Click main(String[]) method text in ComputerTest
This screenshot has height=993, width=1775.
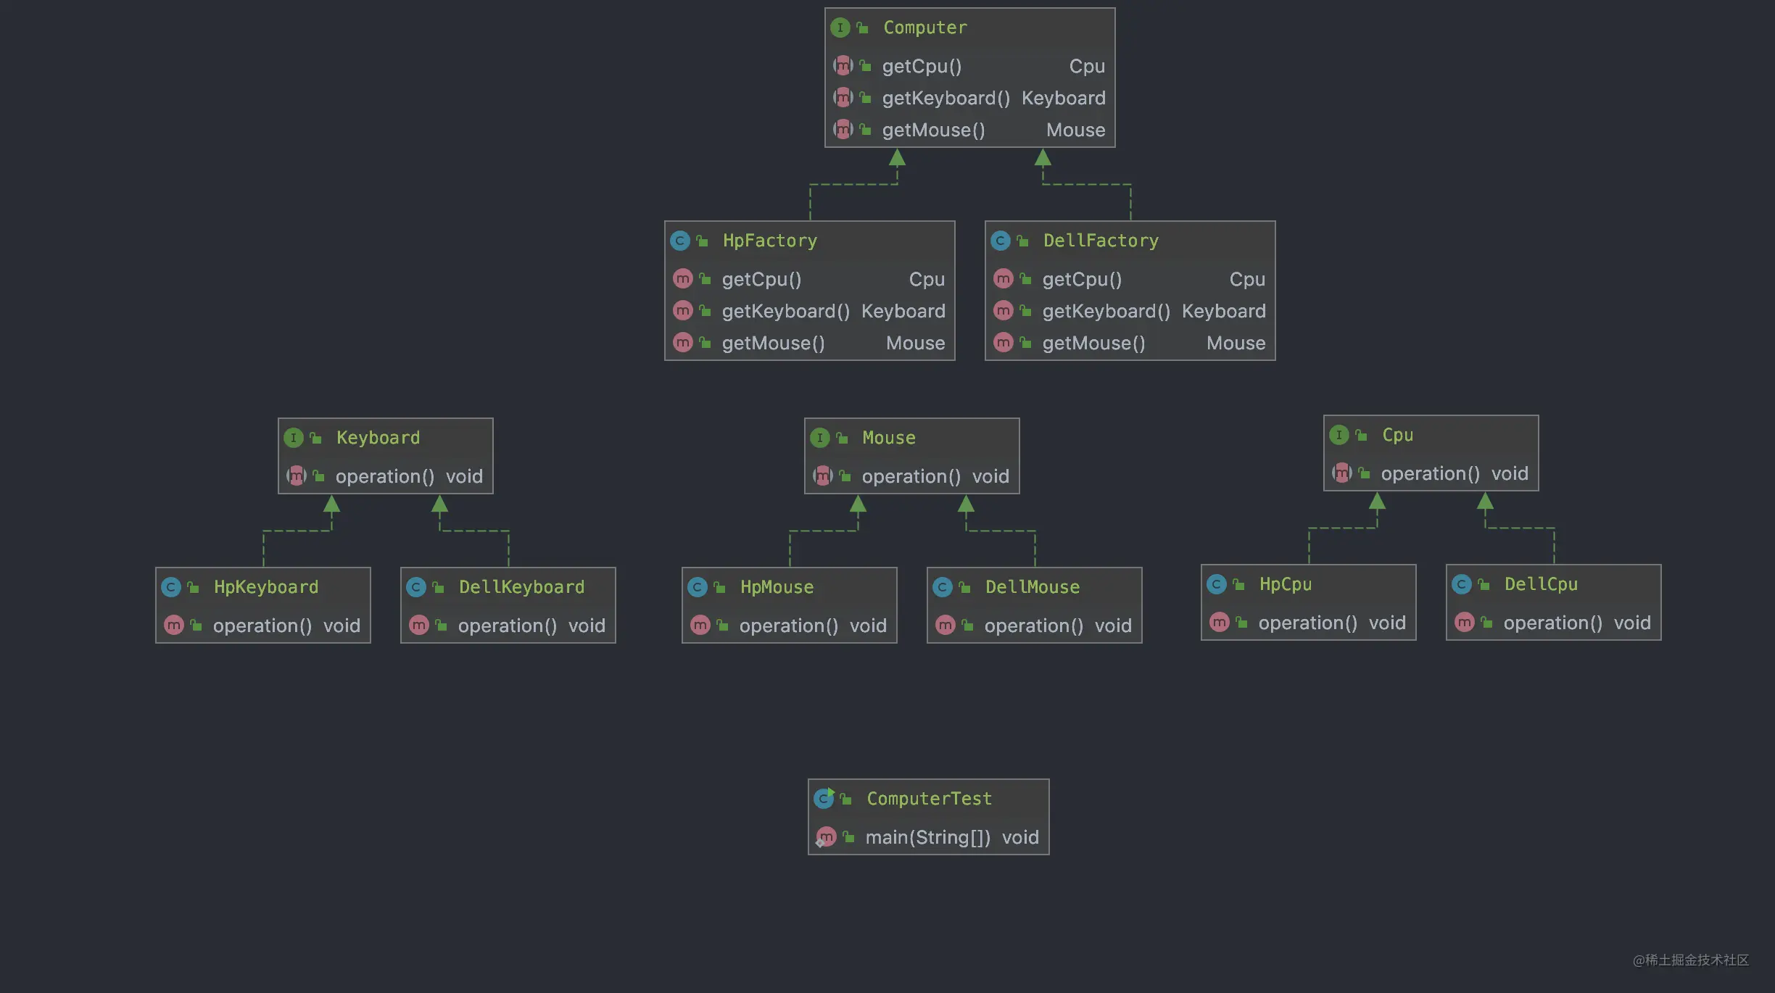pyautogui.click(x=928, y=838)
